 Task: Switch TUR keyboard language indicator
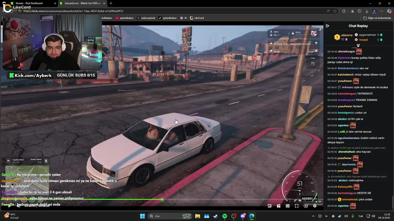(360, 216)
